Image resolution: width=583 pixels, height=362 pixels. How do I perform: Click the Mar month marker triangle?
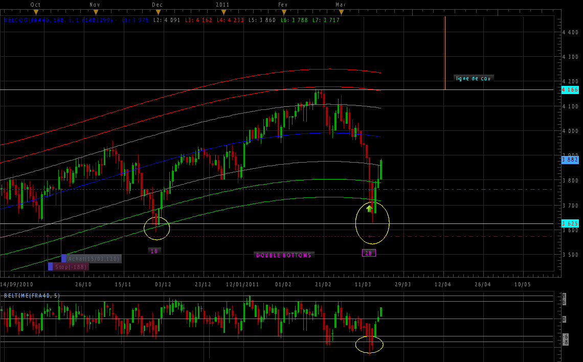click(x=341, y=12)
